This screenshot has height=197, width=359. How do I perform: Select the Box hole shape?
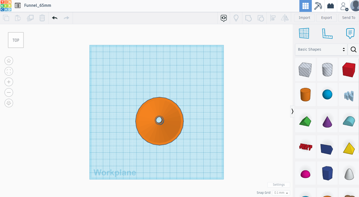[x=305, y=70]
